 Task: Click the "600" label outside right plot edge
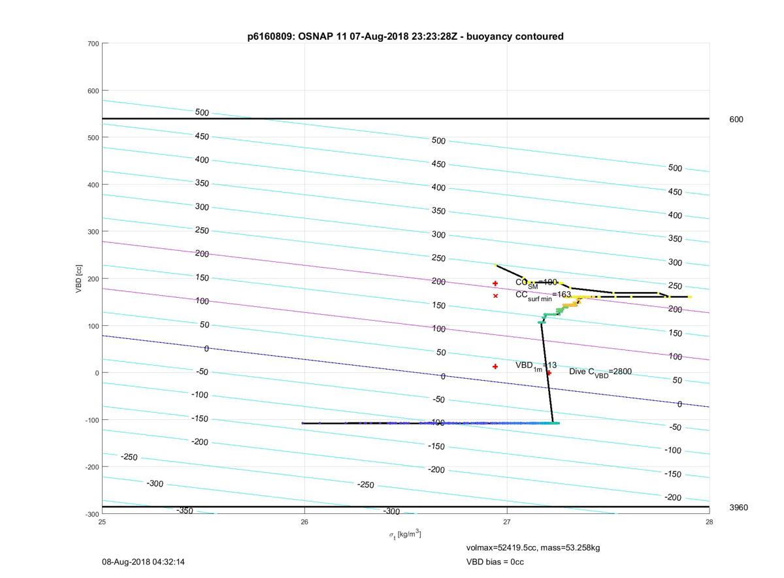(x=736, y=120)
